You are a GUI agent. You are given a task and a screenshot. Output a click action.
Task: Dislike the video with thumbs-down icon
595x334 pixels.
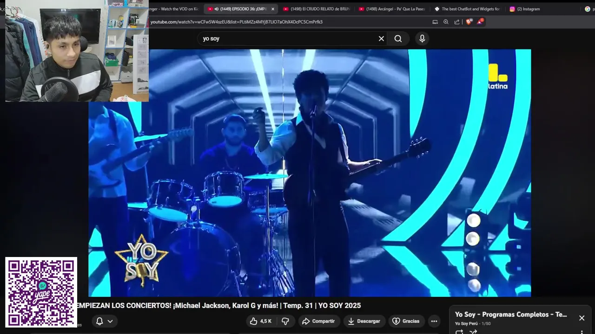[285, 321]
